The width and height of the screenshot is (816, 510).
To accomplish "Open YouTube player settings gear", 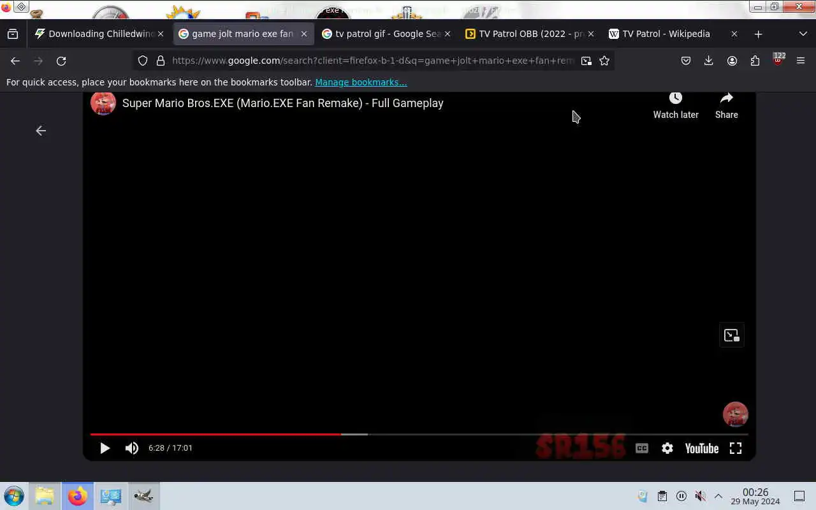I will [667, 448].
